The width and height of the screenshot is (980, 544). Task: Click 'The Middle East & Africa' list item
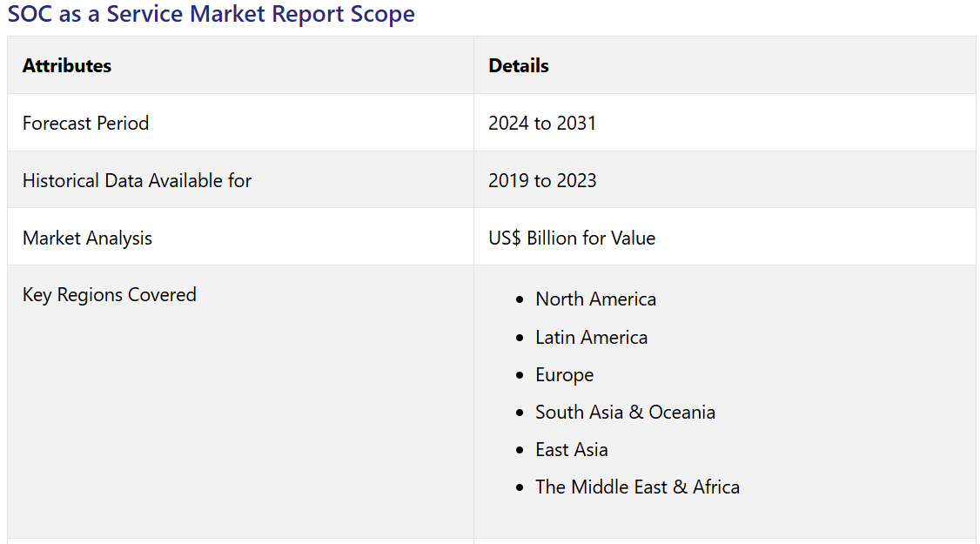point(637,487)
